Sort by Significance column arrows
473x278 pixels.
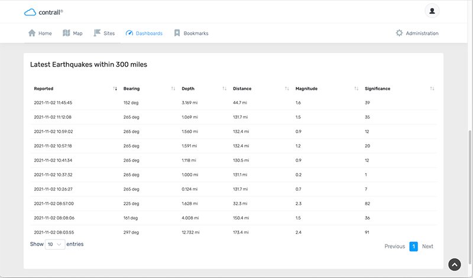[x=432, y=89]
